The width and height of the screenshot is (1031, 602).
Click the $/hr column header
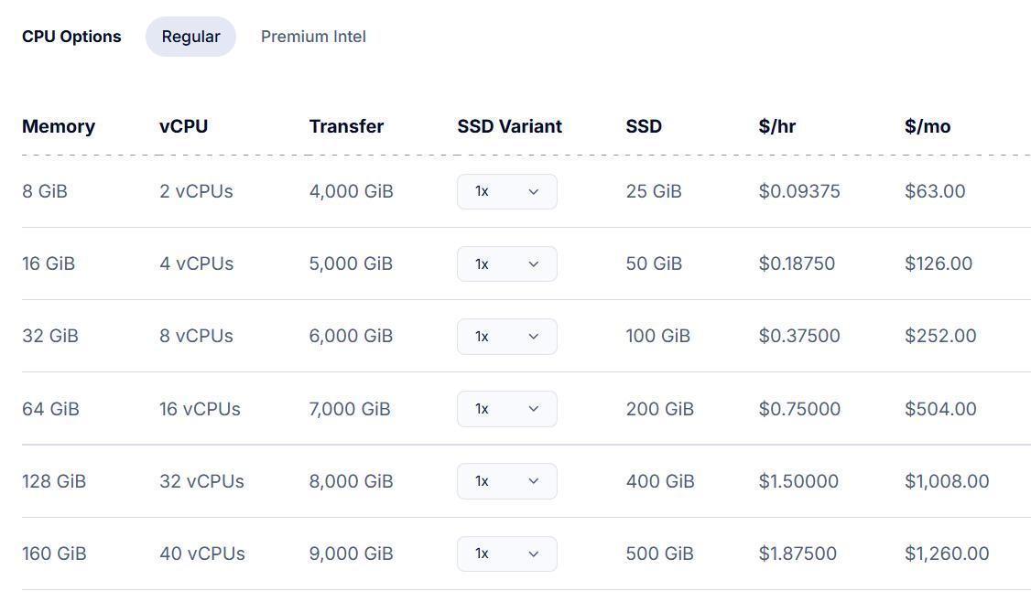[x=776, y=126]
